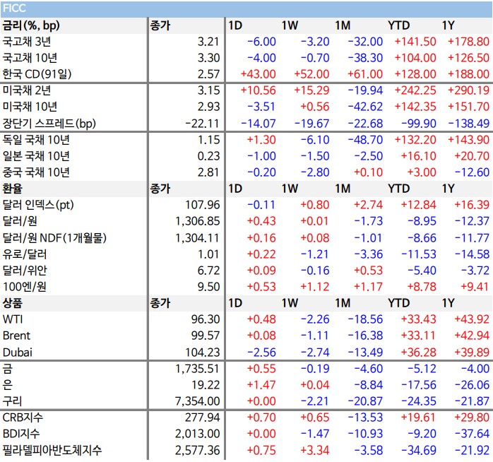Screen dimensions: 493x462
Task: Click dollar index closing value 107.96
Action: [x=203, y=205]
